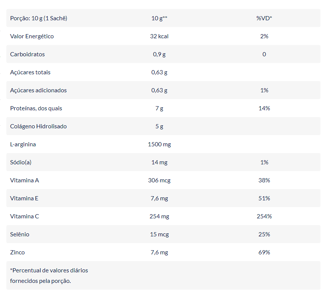
Task: Click the "306 mcg" Vitamina A amount
Action: pyautogui.click(x=159, y=180)
